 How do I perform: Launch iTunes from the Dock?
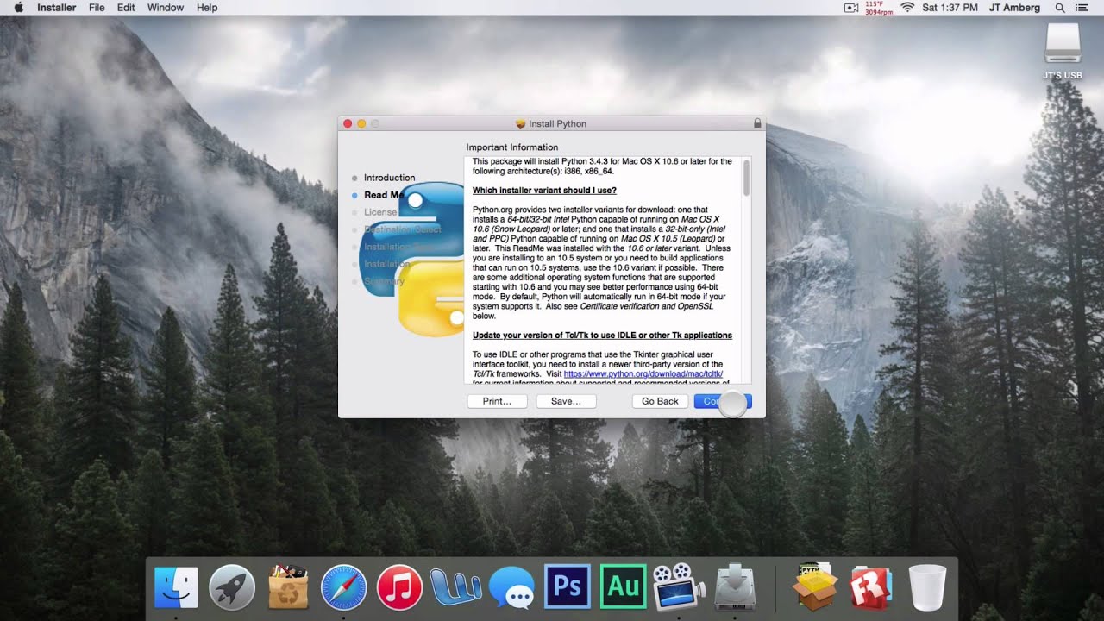pos(399,587)
